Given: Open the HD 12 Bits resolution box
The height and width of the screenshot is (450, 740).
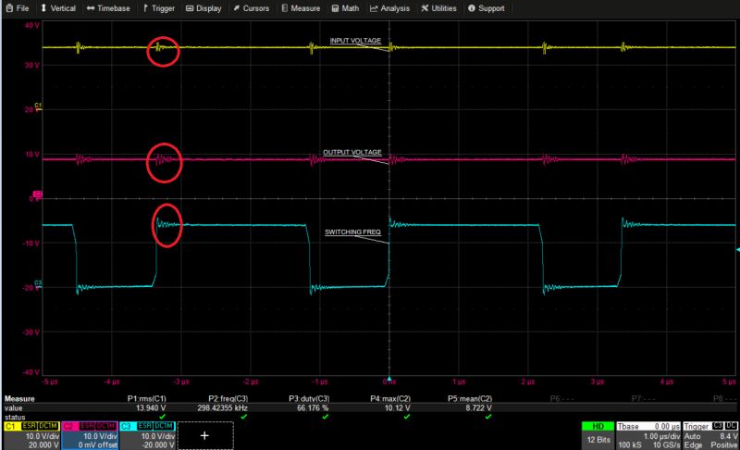Looking at the screenshot, I should 598,435.
